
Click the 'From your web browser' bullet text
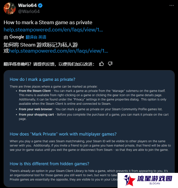[x=36, y=109]
